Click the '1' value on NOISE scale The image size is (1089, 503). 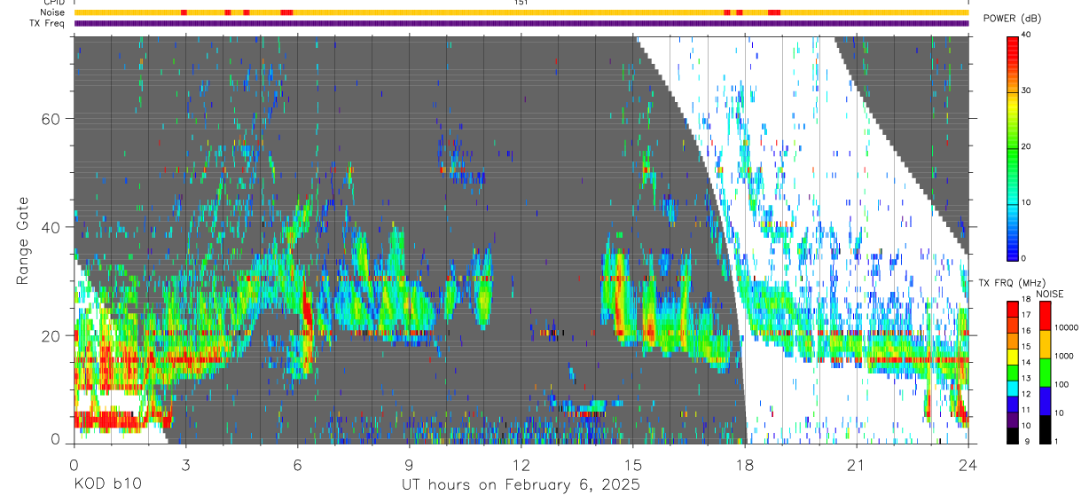click(1056, 441)
